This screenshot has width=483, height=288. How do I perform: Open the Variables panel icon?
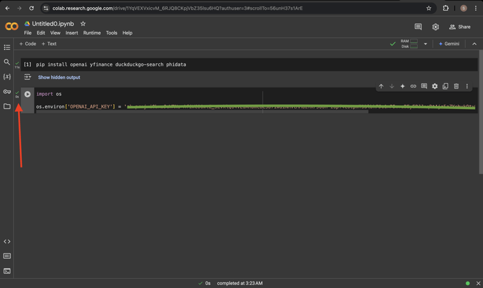(7, 77)
